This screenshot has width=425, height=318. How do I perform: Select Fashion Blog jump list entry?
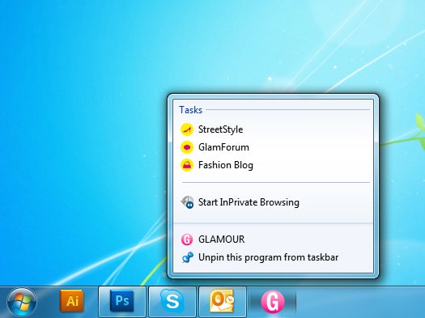click(x=274, y=165)
